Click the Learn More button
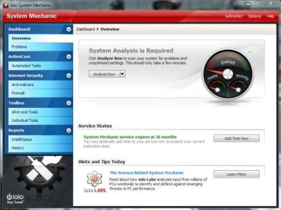This screenshot has width=281, height=210. click(236, 174)
